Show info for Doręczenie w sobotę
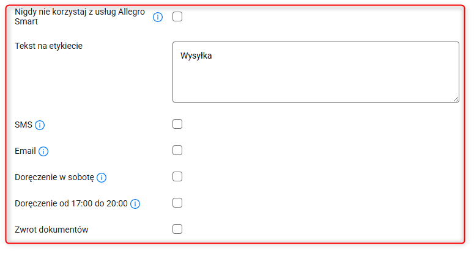Image resolution: width=474 pixels, height=254 pixels. pyautogui.click(x=102, y=178)
